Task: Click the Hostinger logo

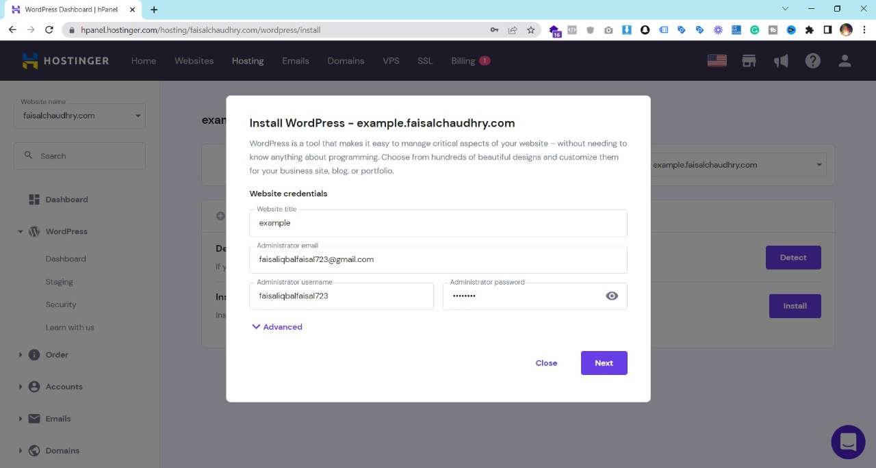Action: point(65,61)
